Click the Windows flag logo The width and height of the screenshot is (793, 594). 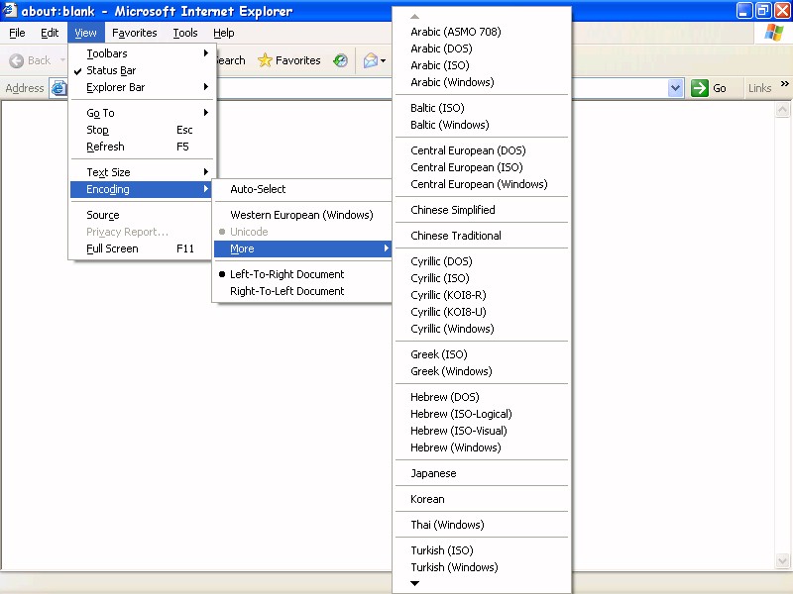pyautogui.click(x=773, y=33)
